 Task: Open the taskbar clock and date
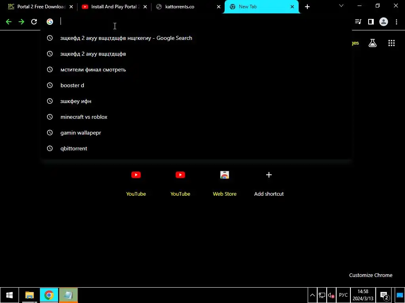pyautogui.click(x=363, y=295)
